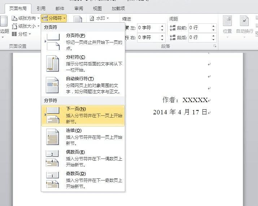Decrease left indent with down arrow
258x206 pixels.
click(x=162, y=30)
